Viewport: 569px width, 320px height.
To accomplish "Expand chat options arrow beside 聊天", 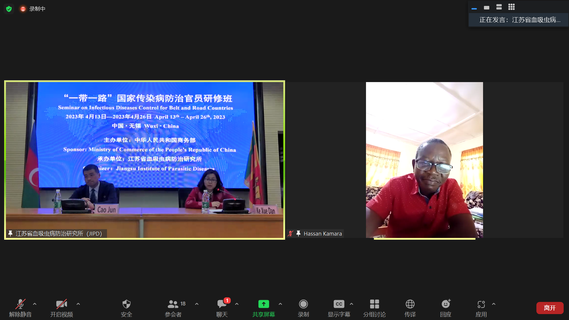I will tap(237, 304).
